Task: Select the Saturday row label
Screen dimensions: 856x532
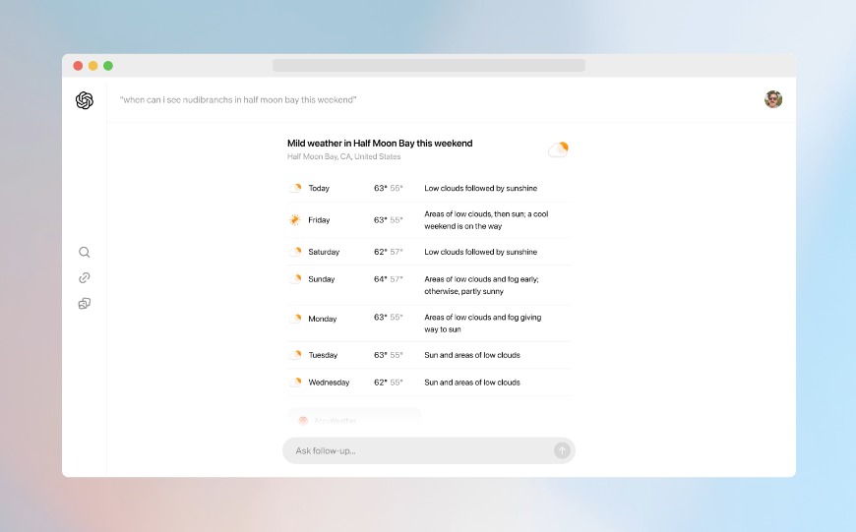Action: pyautogui.click(x=324, y=252)
